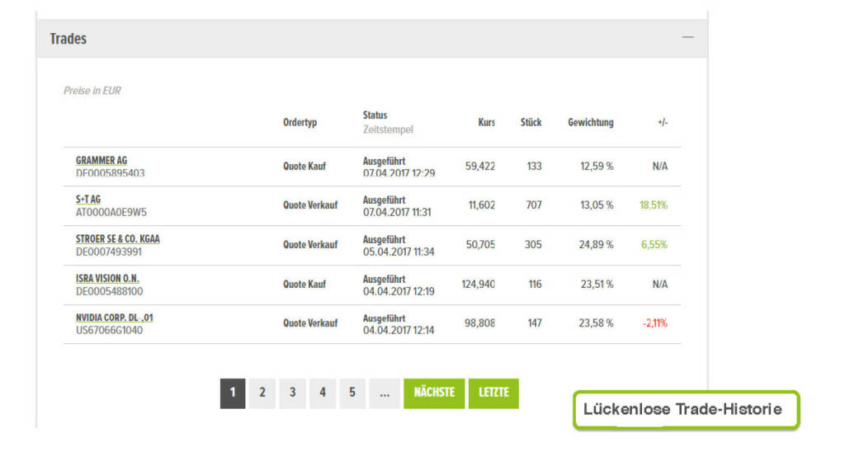The image size is (845, 475).
Task: Go to page 5 of trades
Action: 352,393
